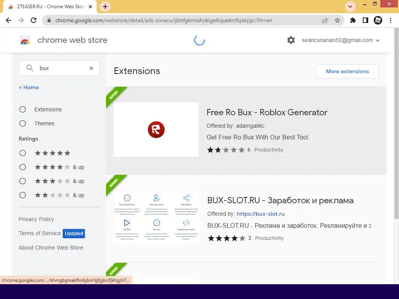The image size is (399, 299).
Task: Click the Extensions section heading
Action: tap(137, 71)
